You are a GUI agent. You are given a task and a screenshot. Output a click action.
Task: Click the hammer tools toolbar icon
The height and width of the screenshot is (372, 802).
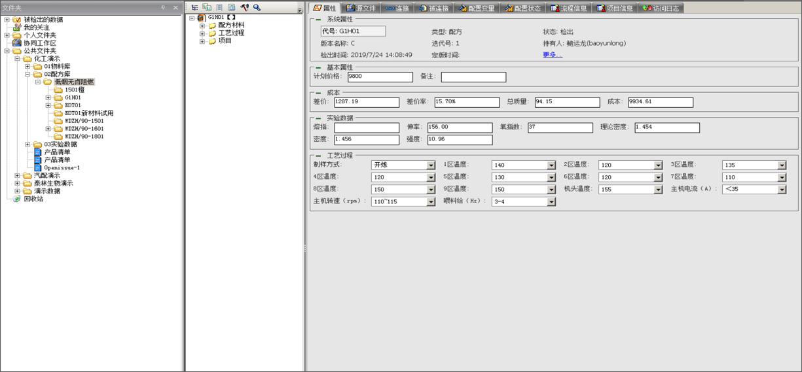(245, 8)
